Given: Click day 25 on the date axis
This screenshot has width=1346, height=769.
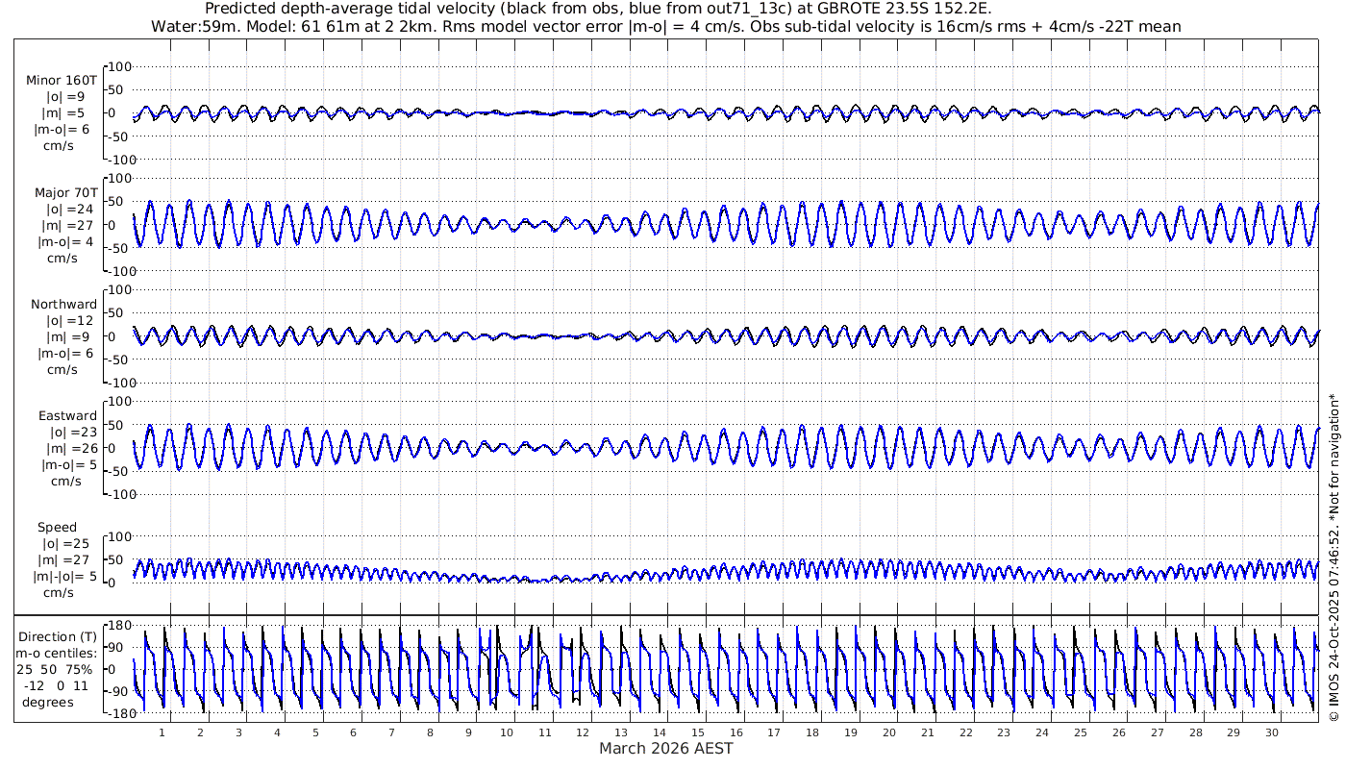Looking at the screenshot, I should tap(1081, 732).
